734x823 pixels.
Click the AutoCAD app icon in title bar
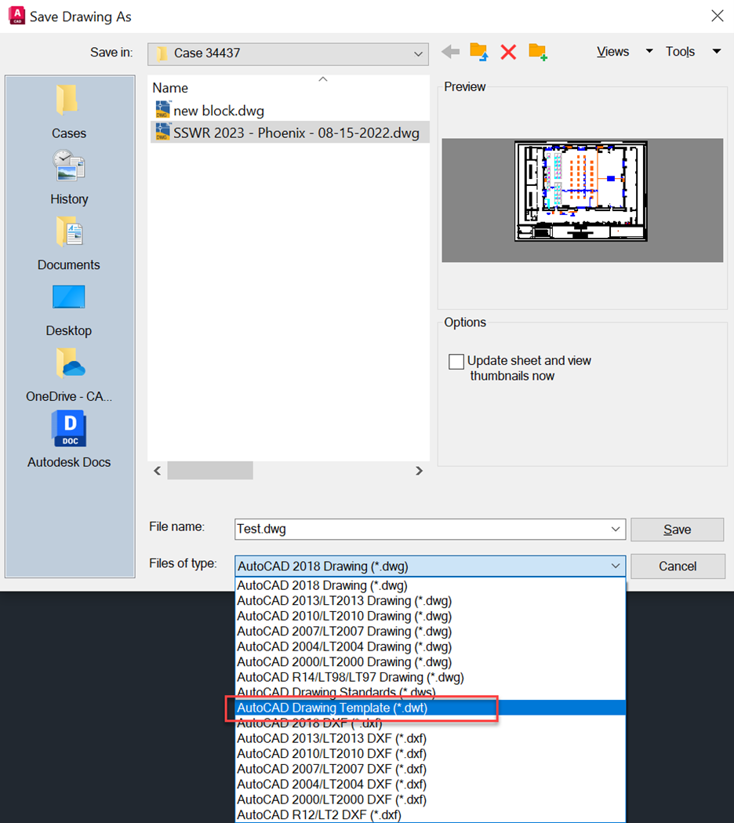(x=16, y=16)
